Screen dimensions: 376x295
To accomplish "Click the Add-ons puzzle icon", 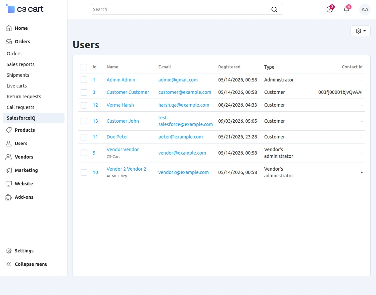I will tap(9, 197).
